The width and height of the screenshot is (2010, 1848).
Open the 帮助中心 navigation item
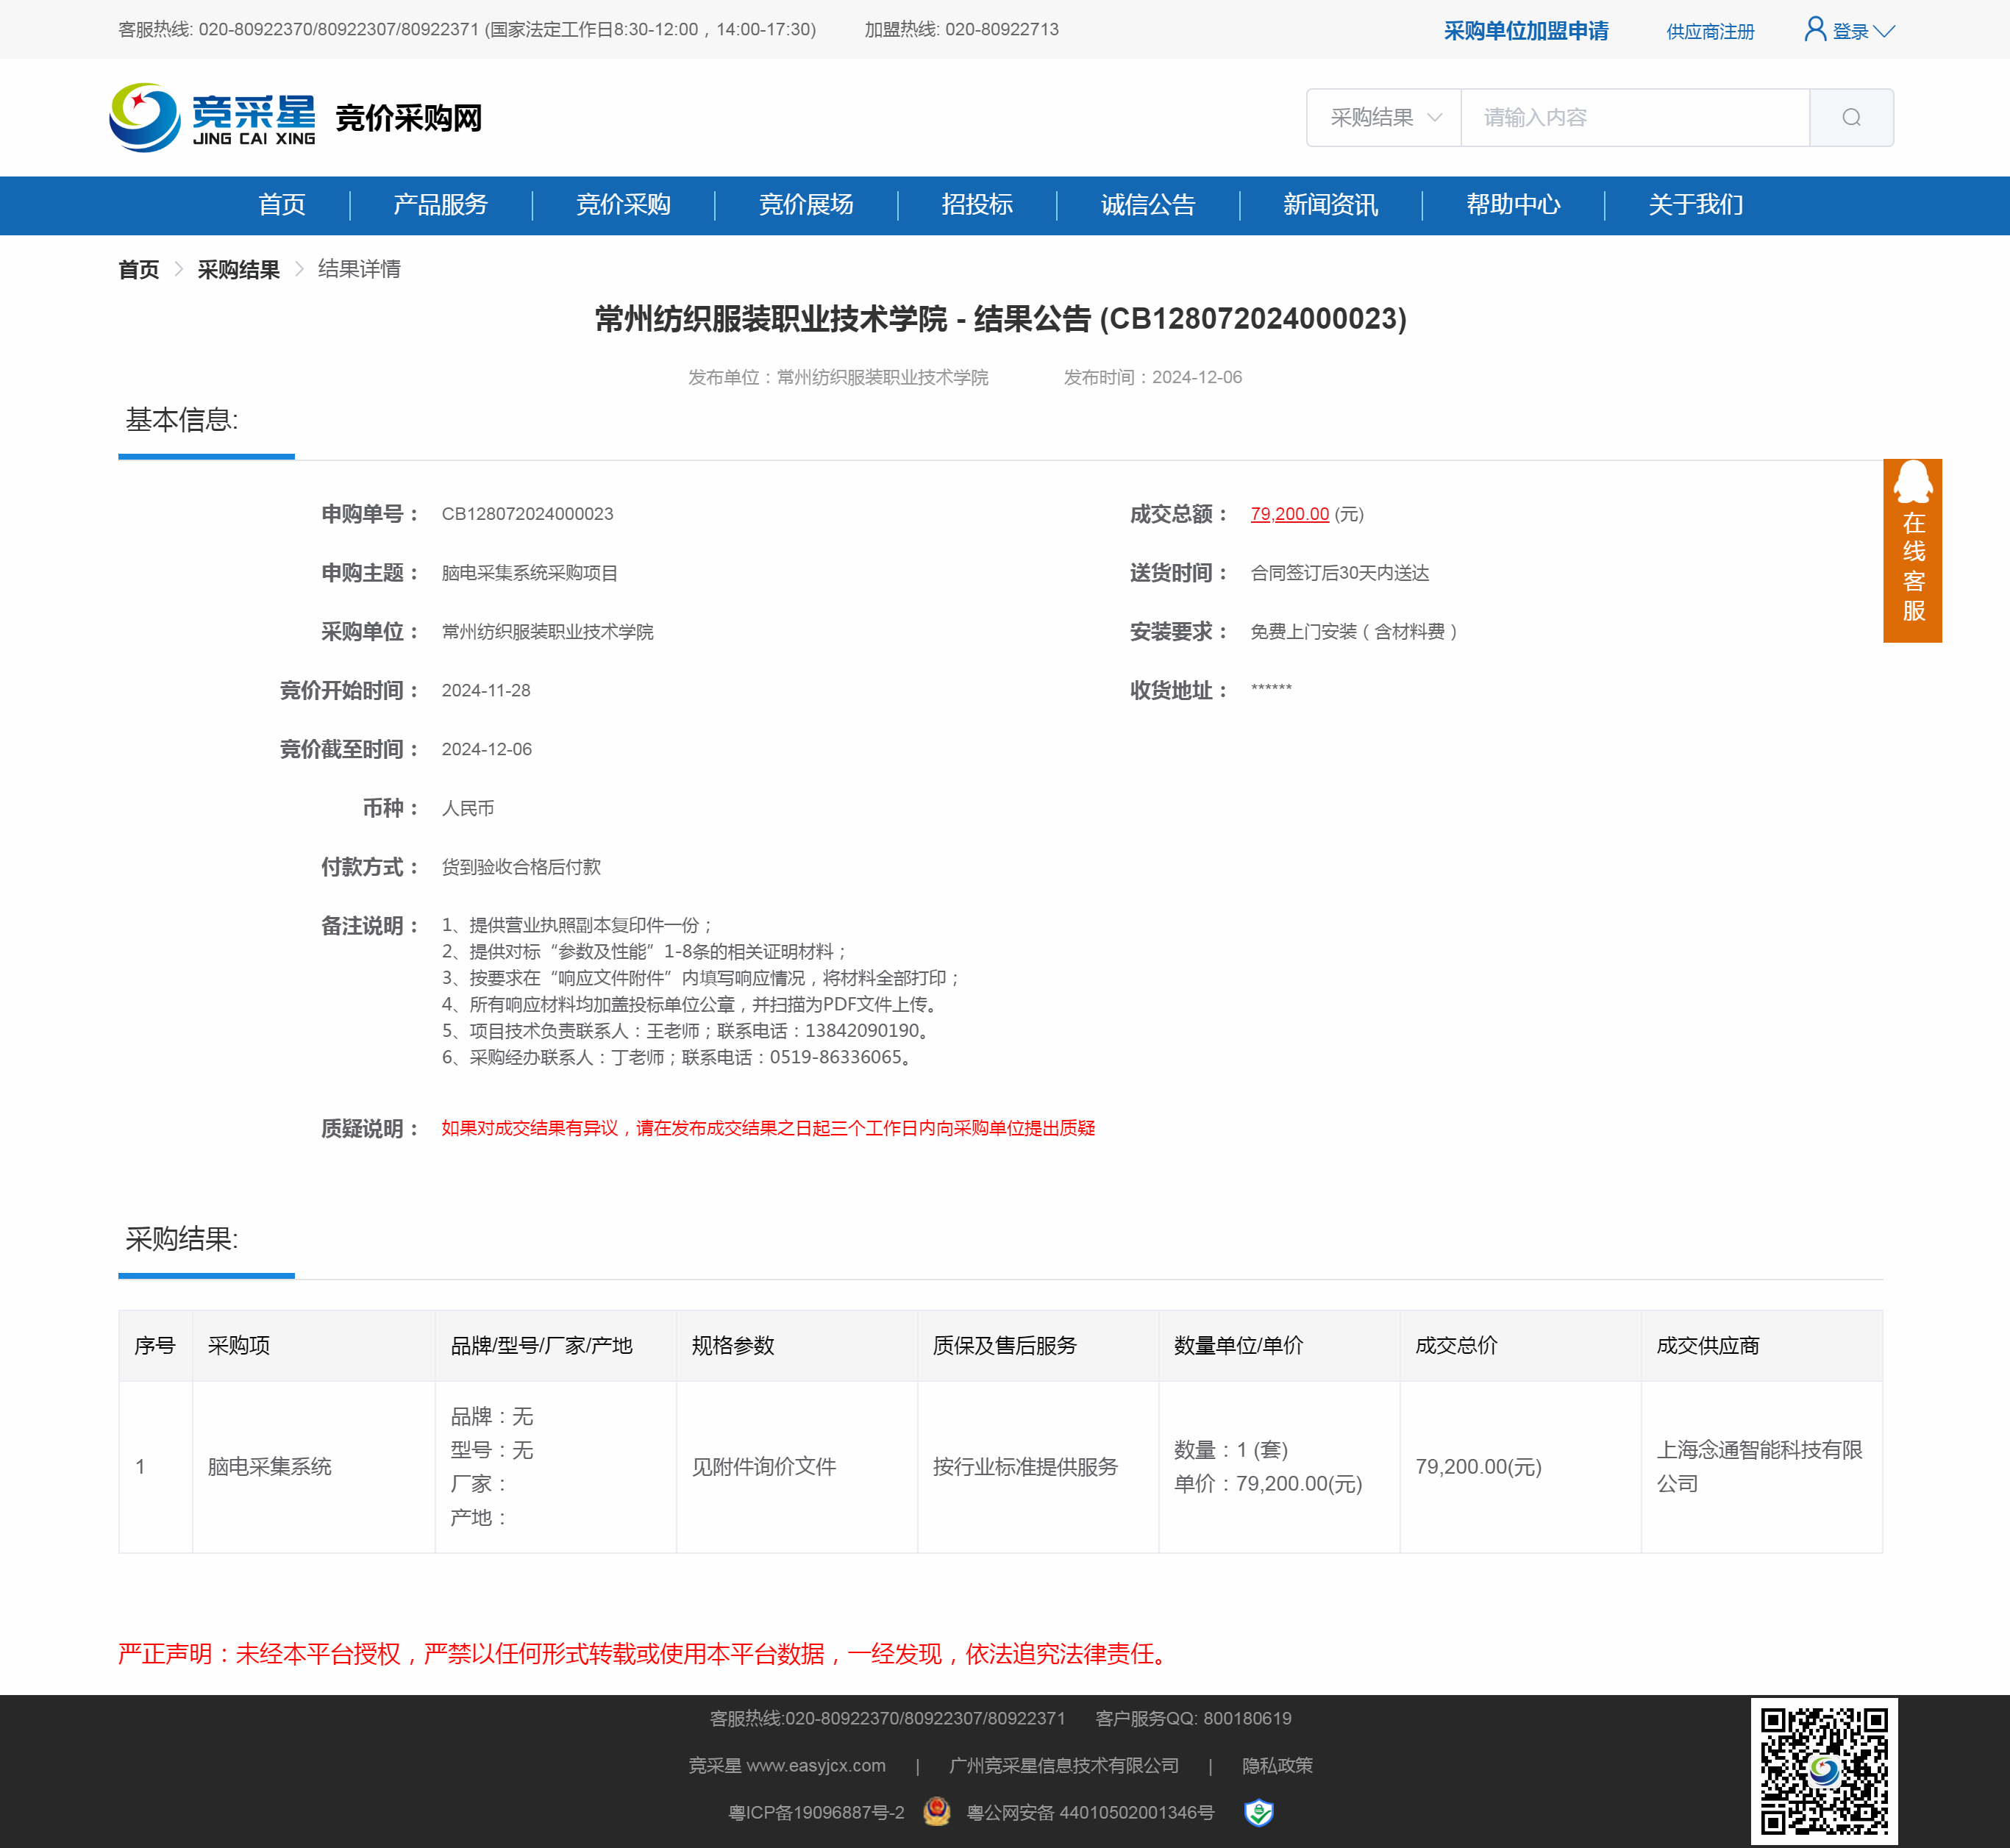pyautogui.click(x=1512, y=205)
